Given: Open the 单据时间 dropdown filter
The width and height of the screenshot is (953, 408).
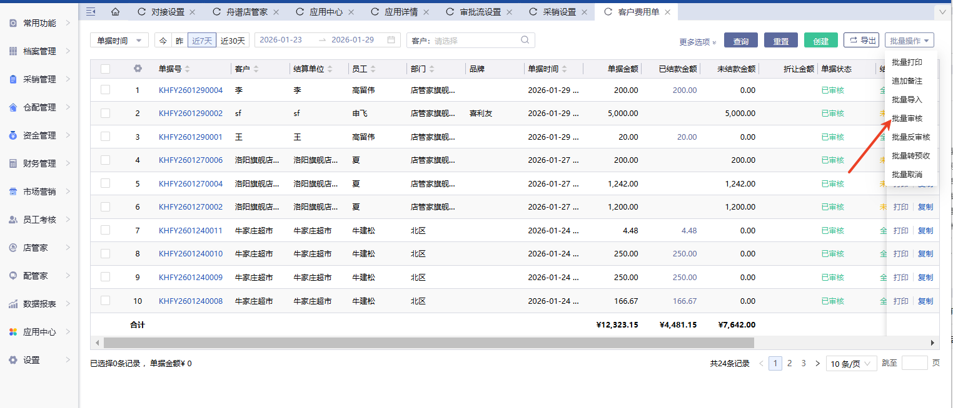Looking at the screenshot, I should pos(119,40).
